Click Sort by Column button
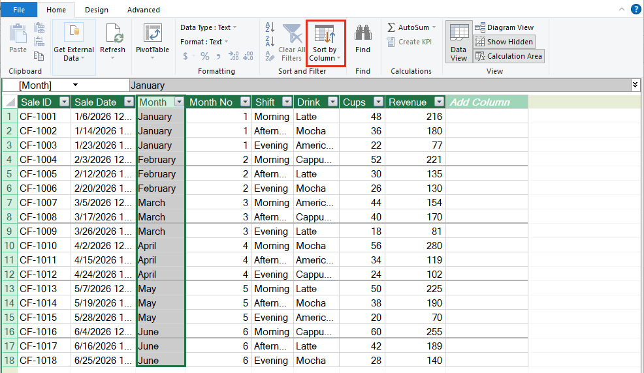 tap(326, 42)
